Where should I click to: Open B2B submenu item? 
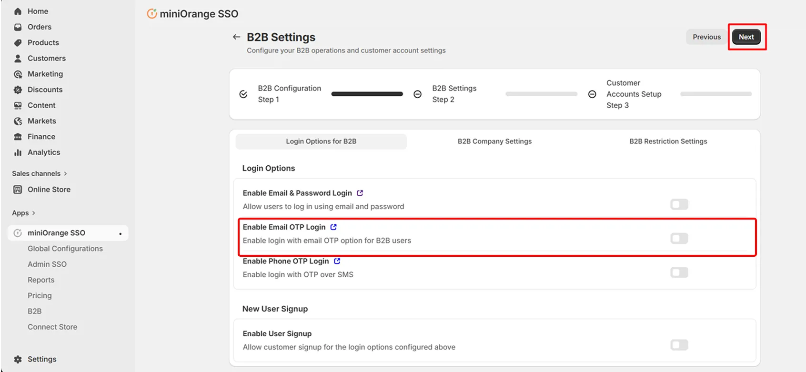point(34,312)
